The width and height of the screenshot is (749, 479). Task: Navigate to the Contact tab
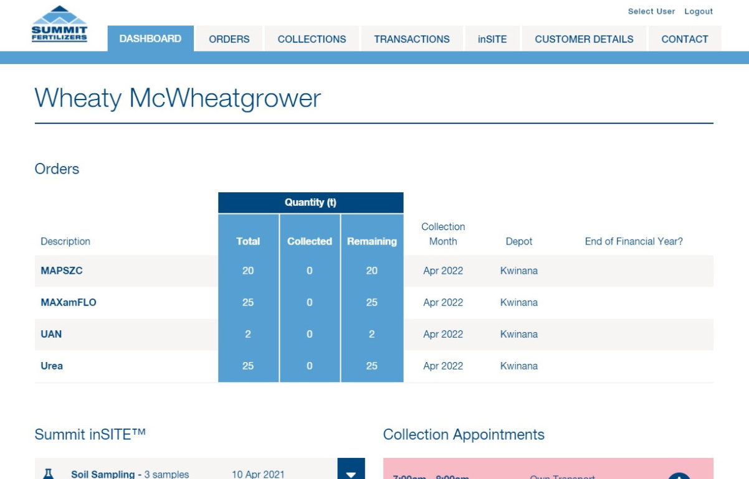coord(684,39)
